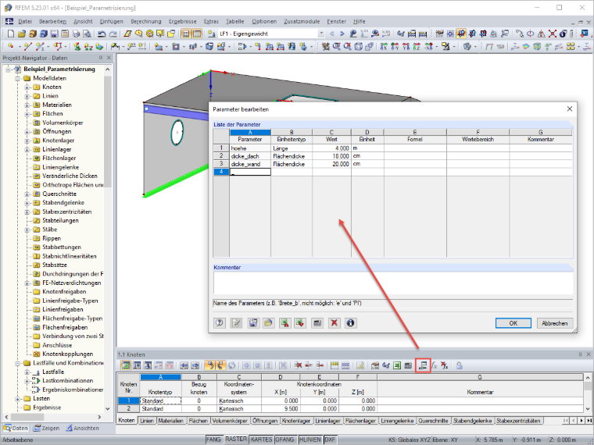Expand the Flächen tree node
The image size is (594, 445).
[27, 114]
